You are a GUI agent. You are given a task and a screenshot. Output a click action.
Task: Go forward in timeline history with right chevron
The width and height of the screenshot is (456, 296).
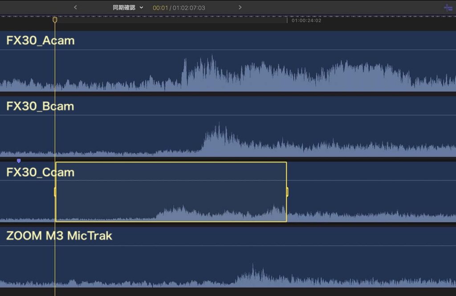(240, 7)
